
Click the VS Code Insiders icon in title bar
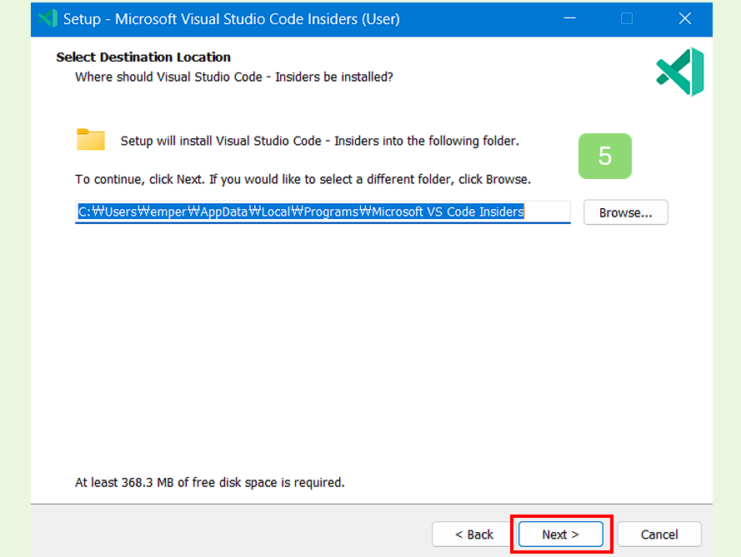[x=48, y=19]
